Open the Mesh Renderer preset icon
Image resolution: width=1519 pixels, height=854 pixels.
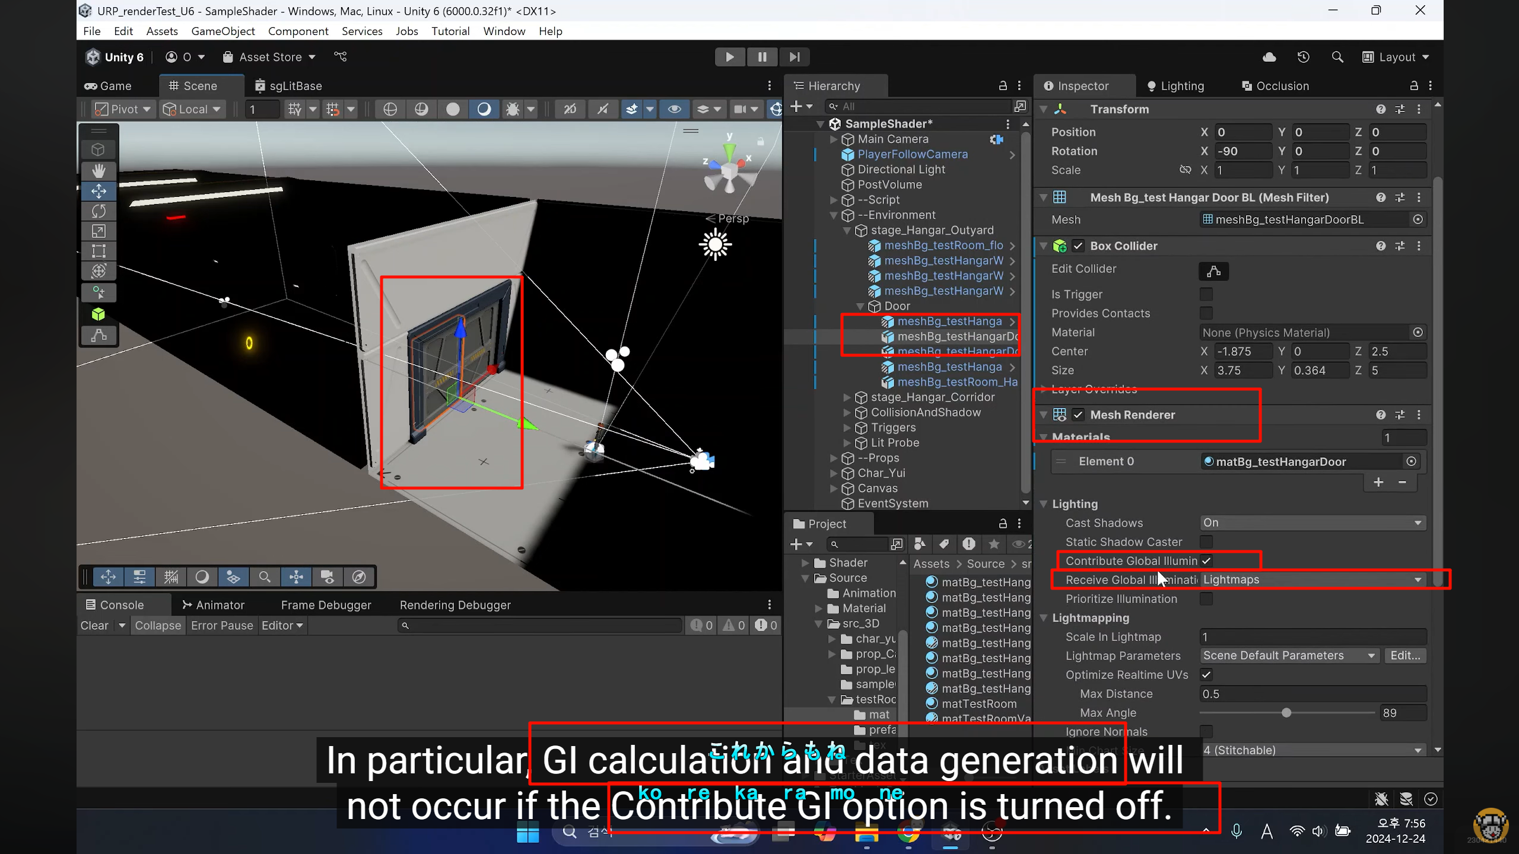coord(1400,415)
